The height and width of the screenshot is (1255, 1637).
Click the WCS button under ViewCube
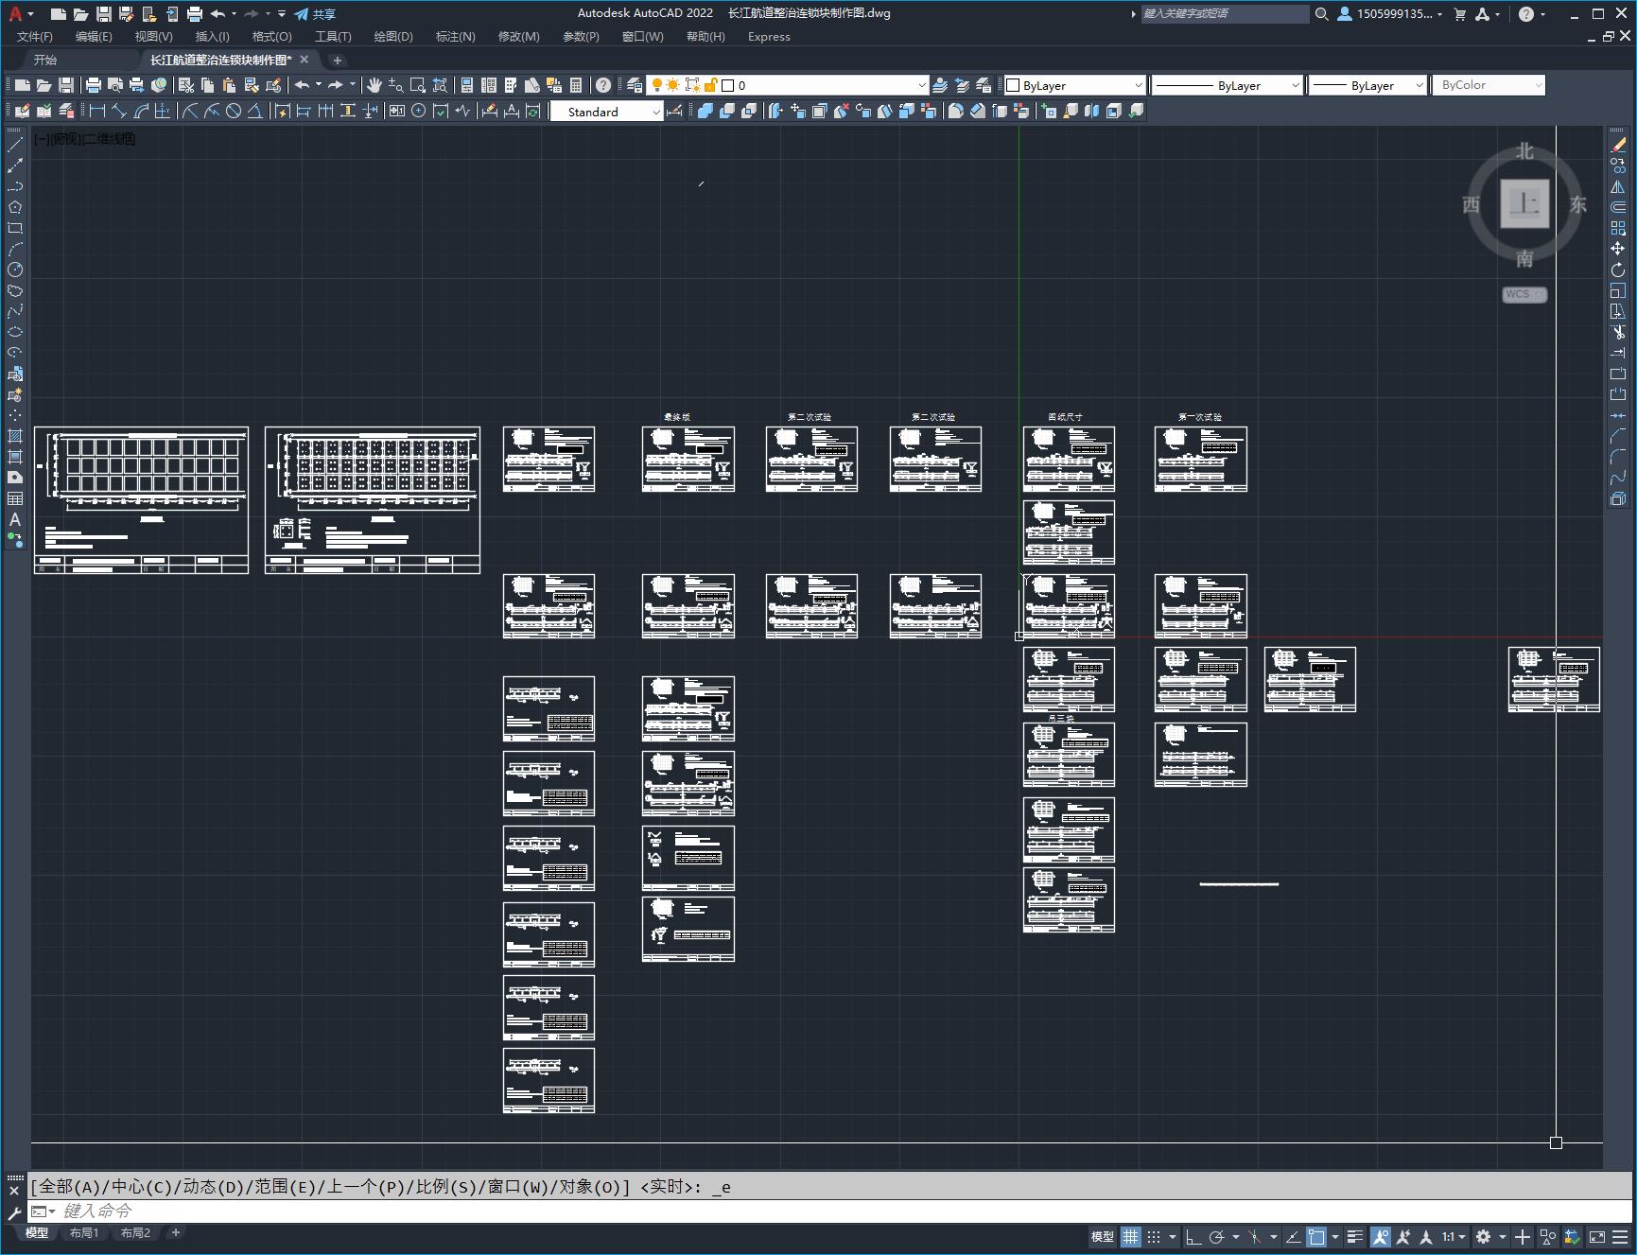click(x=1524, y=294)
